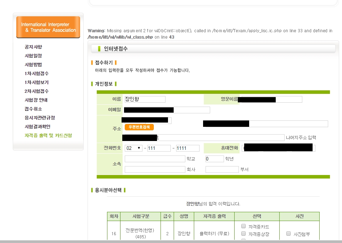Image resolution: width=342 pixels, height=243 pixels.
Task: Go to 시험일정 in the sidebar
Action: coord(33,56)
